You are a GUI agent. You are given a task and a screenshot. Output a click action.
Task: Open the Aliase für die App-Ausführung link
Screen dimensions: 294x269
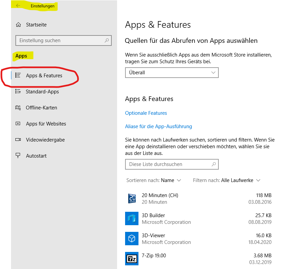coord(159,126)
